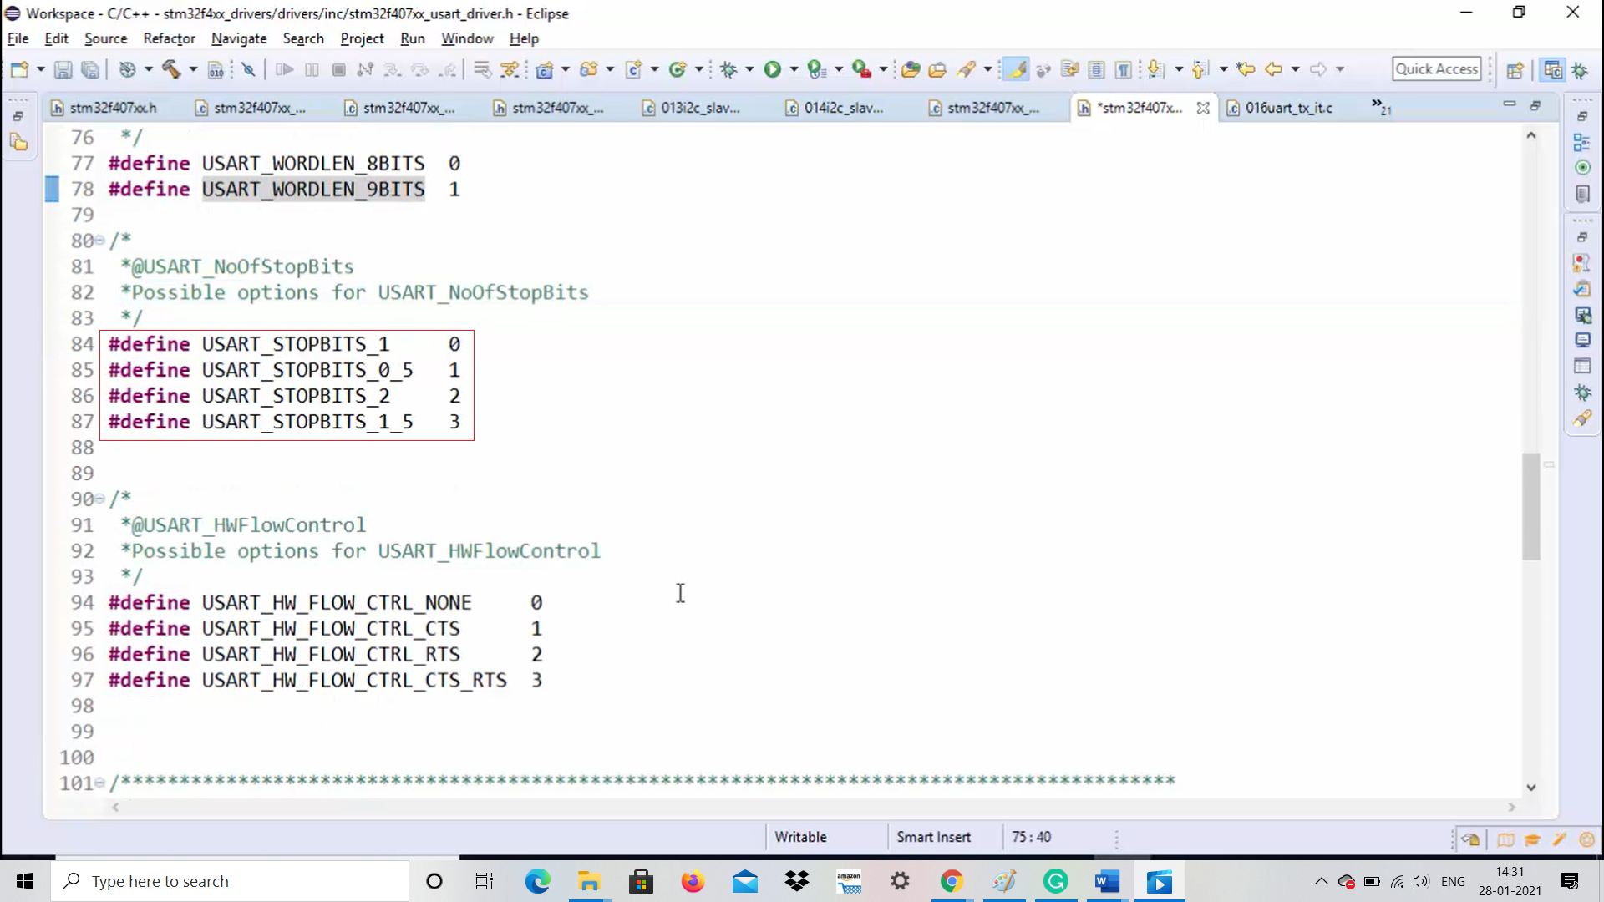Screen dimensions: 1604x902
Task: Click the USART_HW_FLOW_CTRL_NONE macro name
Action: [x=337, y=603]
